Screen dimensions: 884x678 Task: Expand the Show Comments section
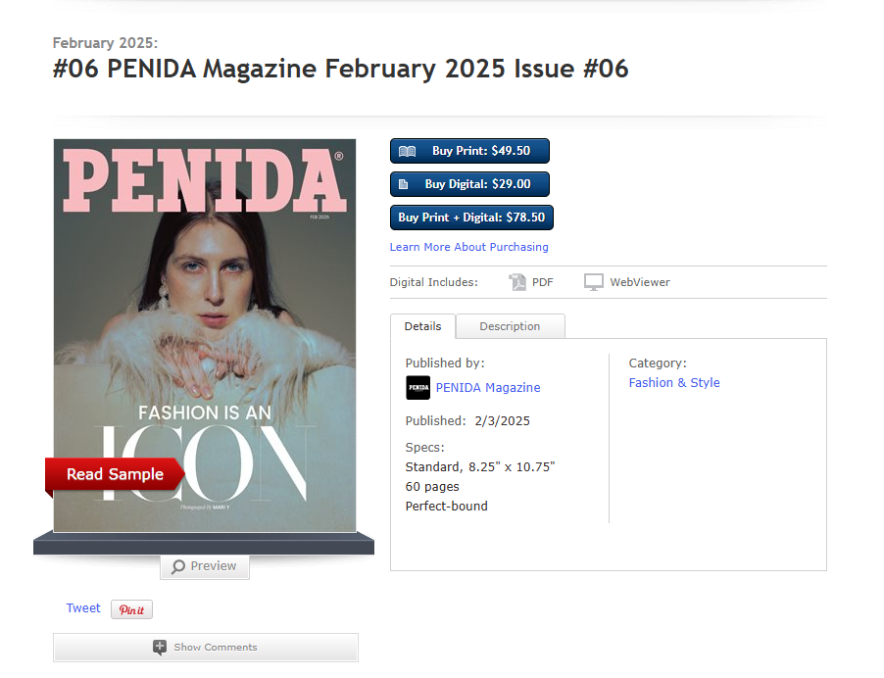pyautogui.click(x=206, y=648)
